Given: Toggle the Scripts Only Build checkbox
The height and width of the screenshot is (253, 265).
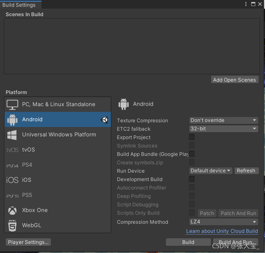Looking at the screenshot, I should coord(192,213).
